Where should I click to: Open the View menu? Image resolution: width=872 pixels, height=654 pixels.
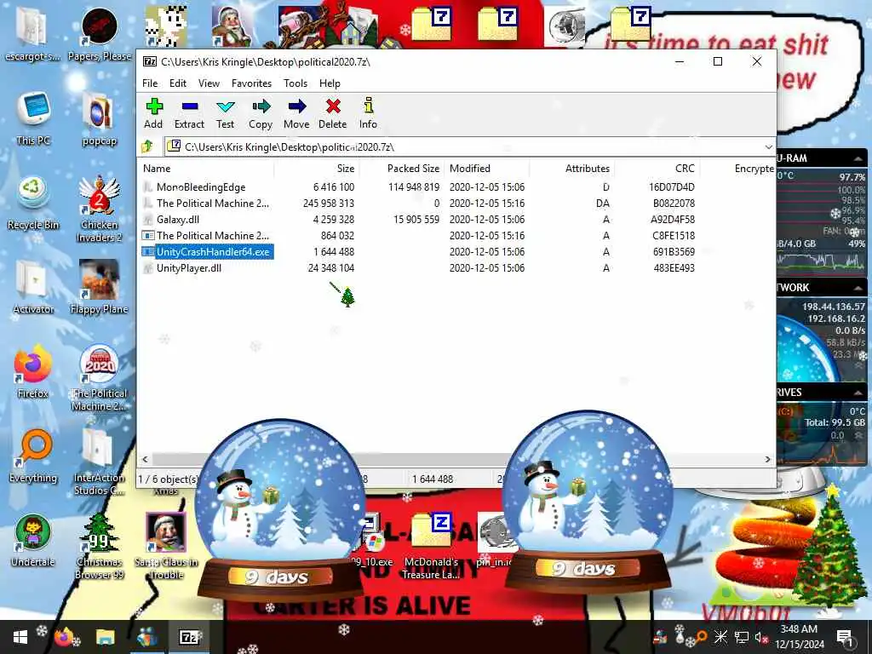209,83
